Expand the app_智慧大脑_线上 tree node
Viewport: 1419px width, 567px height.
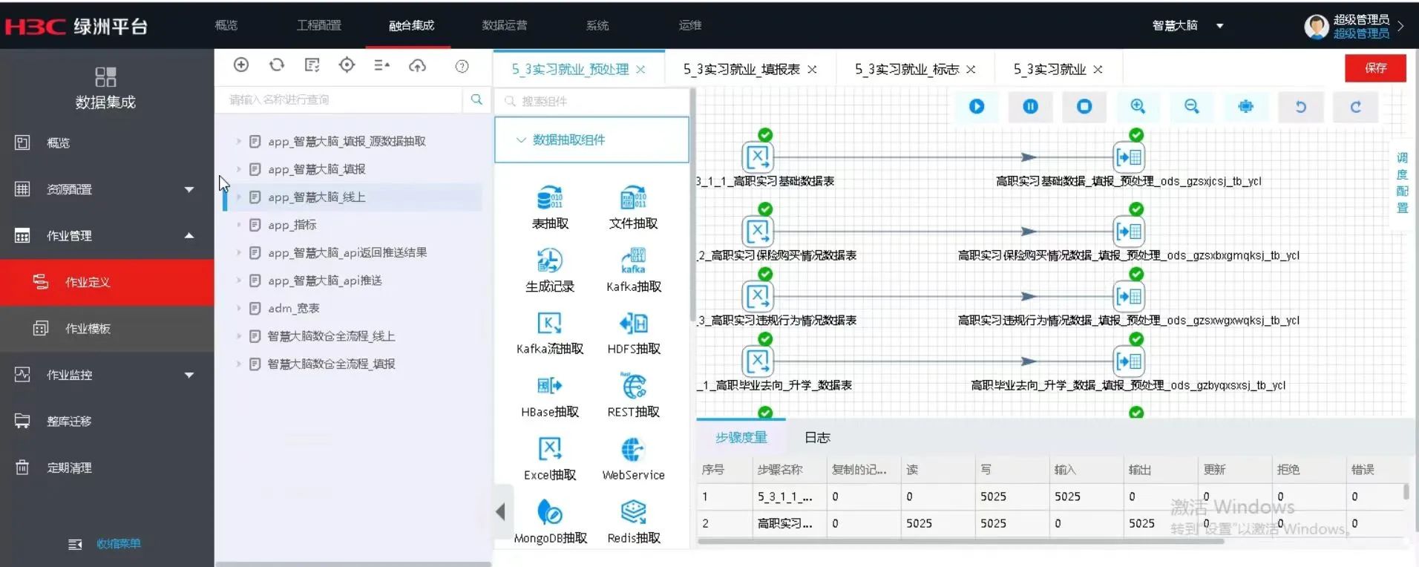click(x=238, y=197)
